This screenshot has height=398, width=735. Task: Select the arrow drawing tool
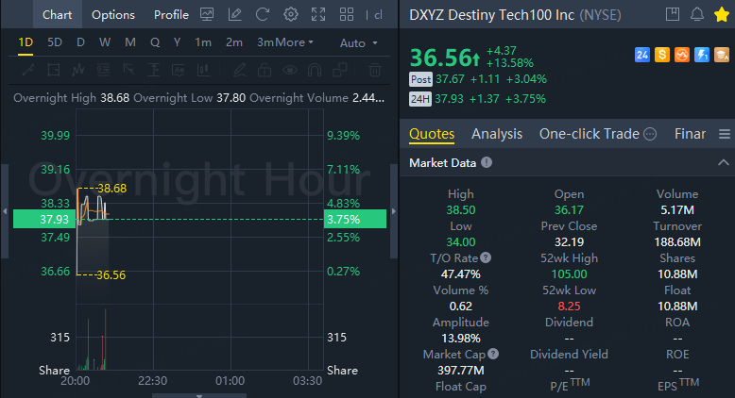[128, 70]
